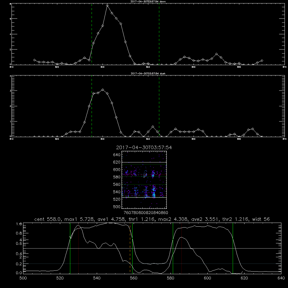The height and width of the screenshot is (288, 288).
Task: Click the '500' label on the bottom plot's x-axis
Action: (23, 278)
